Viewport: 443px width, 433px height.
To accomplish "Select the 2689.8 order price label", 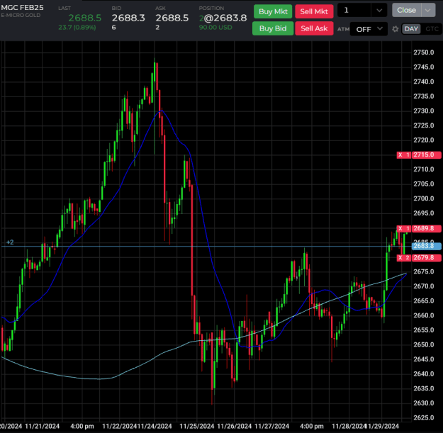I will [x=426, y=228].
